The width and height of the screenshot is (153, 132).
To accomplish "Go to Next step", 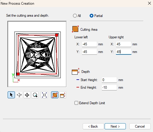I will coord(115,126).
